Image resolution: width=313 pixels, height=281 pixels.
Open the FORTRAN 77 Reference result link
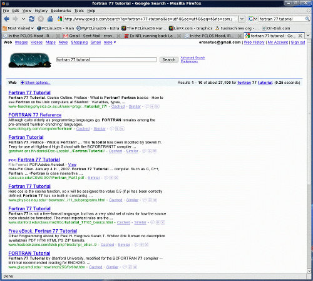point(35,115)
